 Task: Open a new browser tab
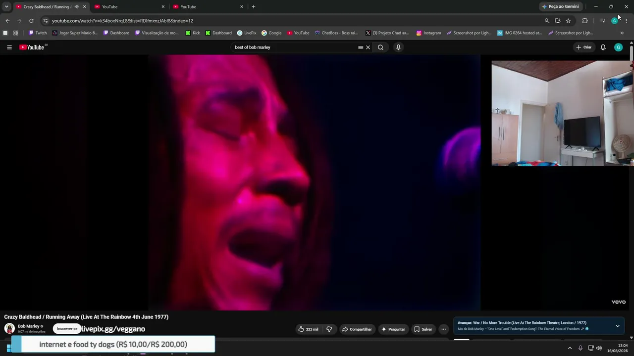point(254,7)
